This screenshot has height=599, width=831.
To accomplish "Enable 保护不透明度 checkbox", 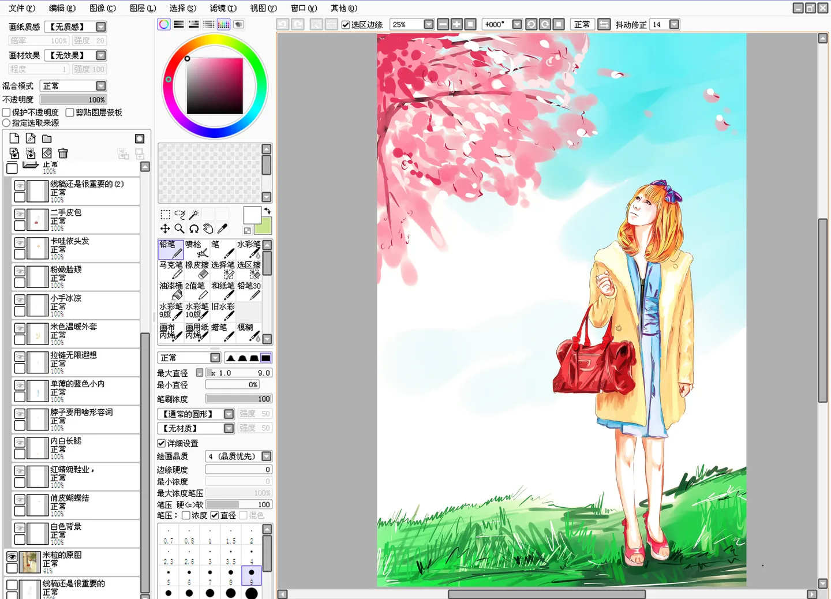I will tap(7, 113).
